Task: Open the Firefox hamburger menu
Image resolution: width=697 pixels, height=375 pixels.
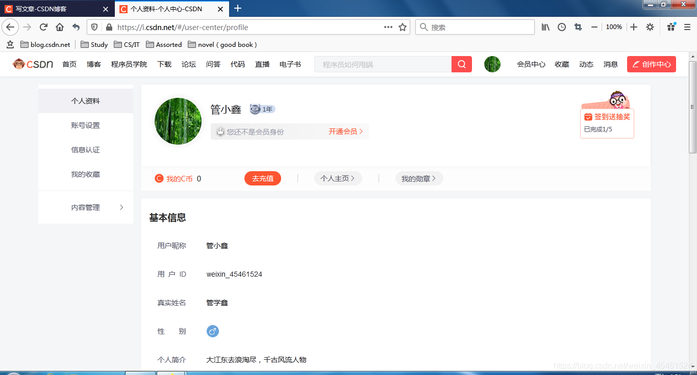Action: 687,27
